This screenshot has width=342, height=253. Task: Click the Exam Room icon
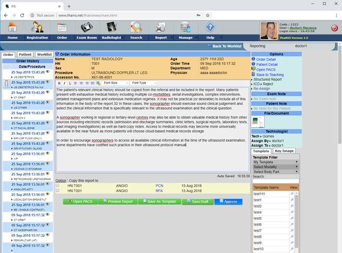86,27
